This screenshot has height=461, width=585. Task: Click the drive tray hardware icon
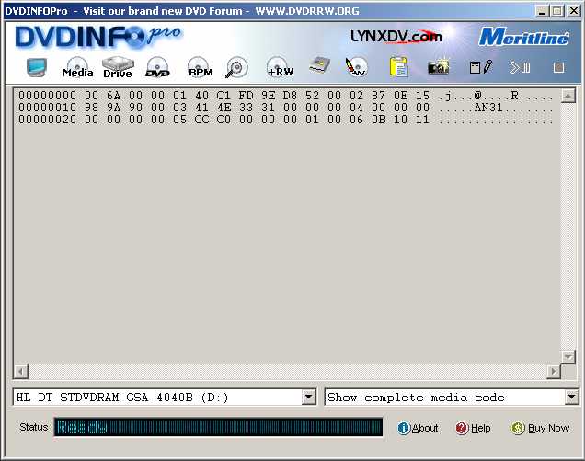tap(320, 65)
